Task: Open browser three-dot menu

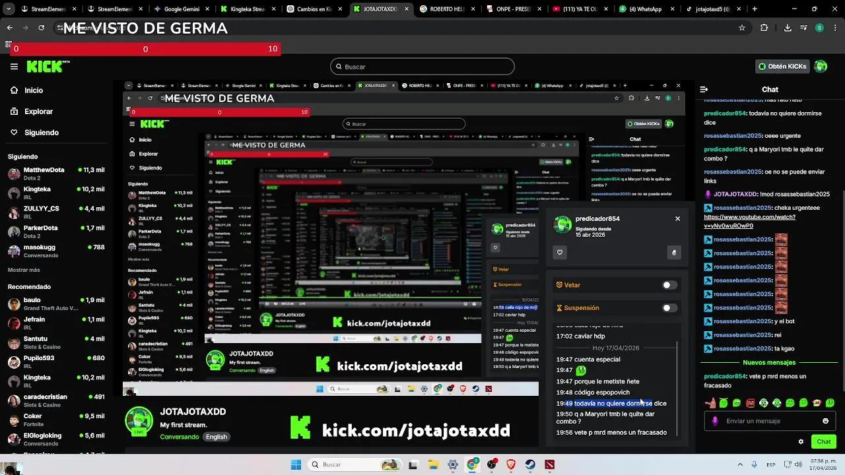Action: 835,28
